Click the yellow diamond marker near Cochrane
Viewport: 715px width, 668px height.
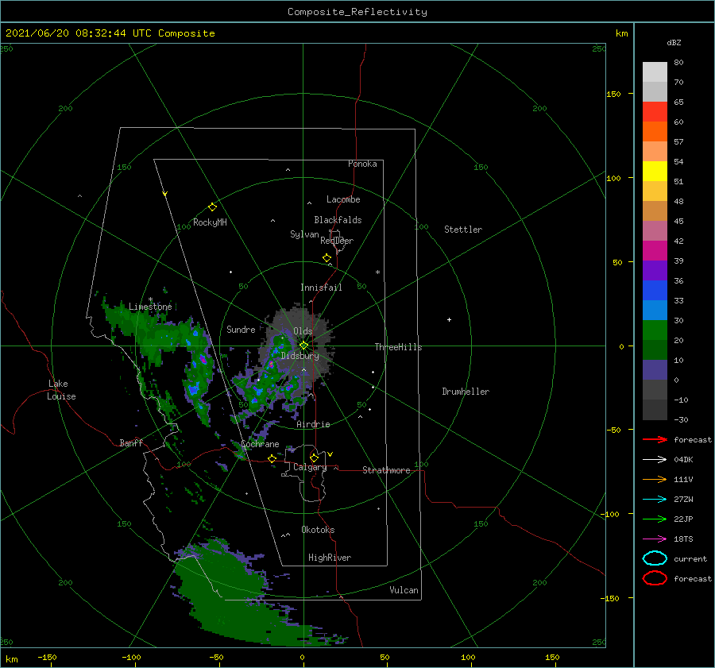tap(272, 459)
